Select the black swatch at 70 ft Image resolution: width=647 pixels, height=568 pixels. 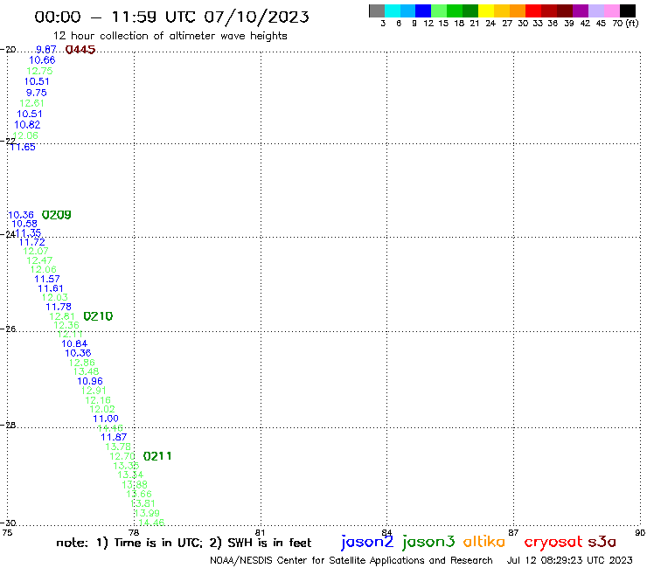[x=627, y=10]
